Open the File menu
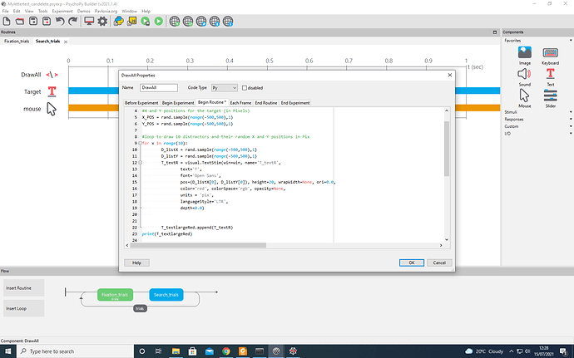The height and width of the screenshot is (358, 574). 5,12
